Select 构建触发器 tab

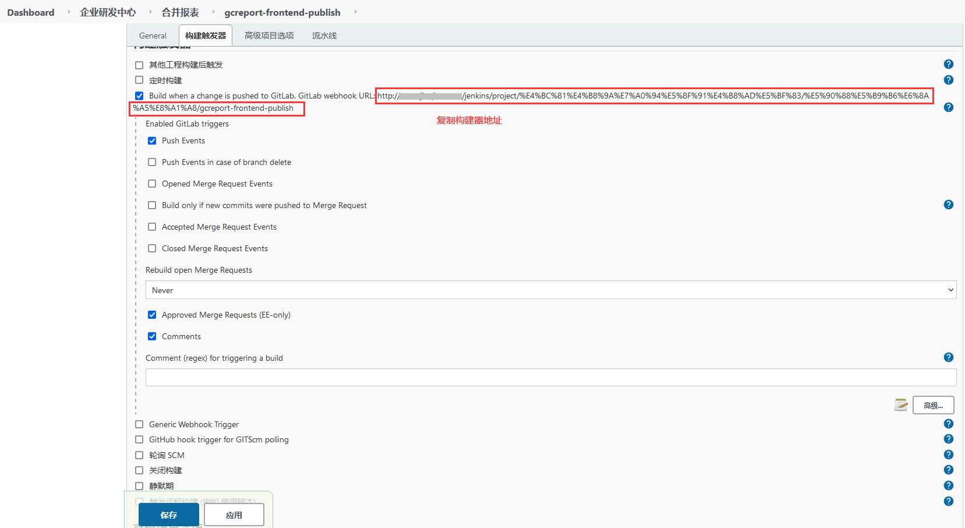(x=206, y=36)
